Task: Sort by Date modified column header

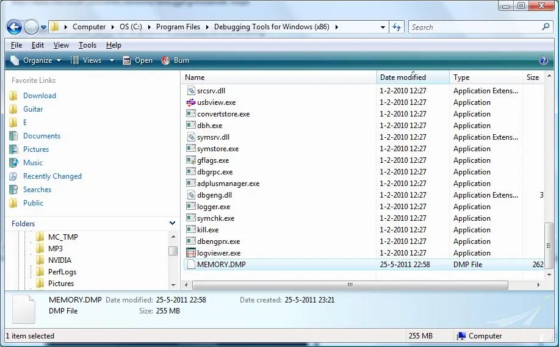Action: [413, 77]
